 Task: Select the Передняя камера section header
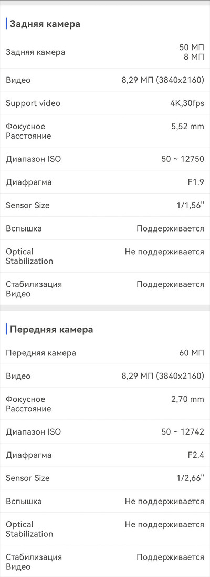[51, 329]
